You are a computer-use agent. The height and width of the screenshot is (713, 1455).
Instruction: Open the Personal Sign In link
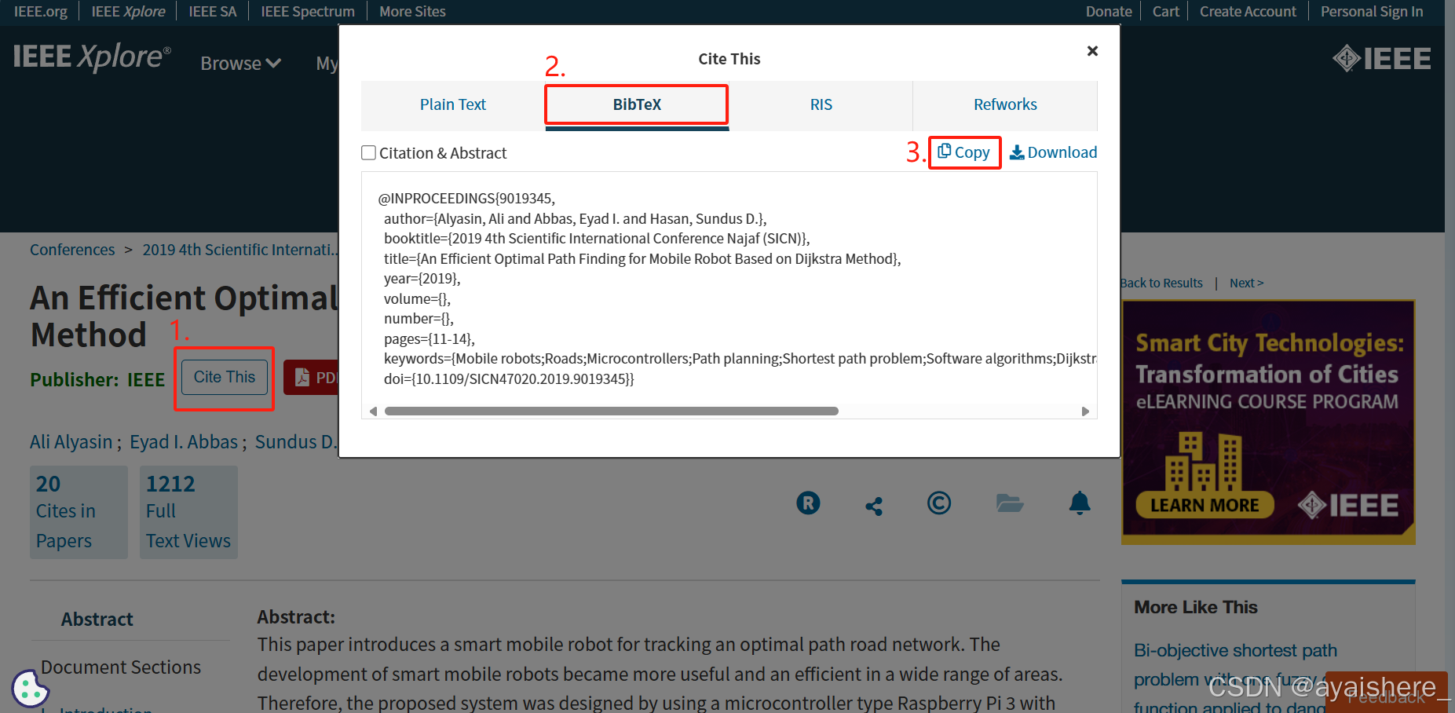coord(1371,12)
